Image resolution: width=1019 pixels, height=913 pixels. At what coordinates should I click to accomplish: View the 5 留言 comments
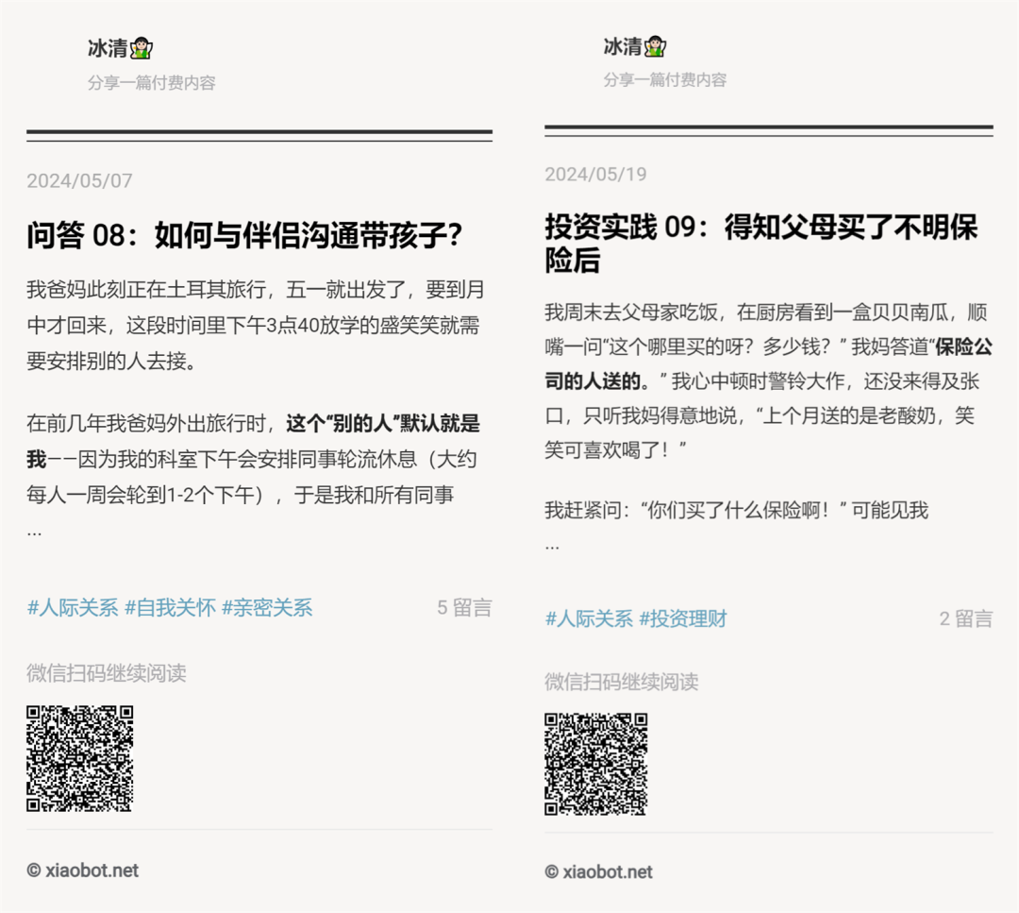[x=464, y=607]
